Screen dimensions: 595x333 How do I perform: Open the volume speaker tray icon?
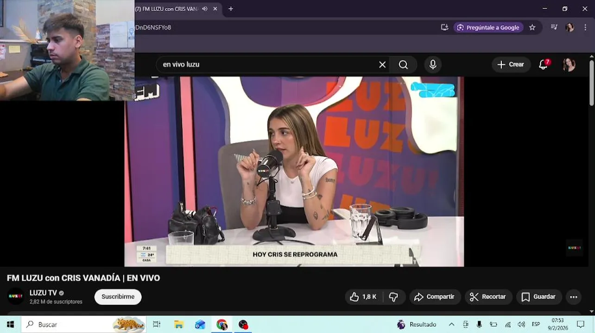coord(521,324)
